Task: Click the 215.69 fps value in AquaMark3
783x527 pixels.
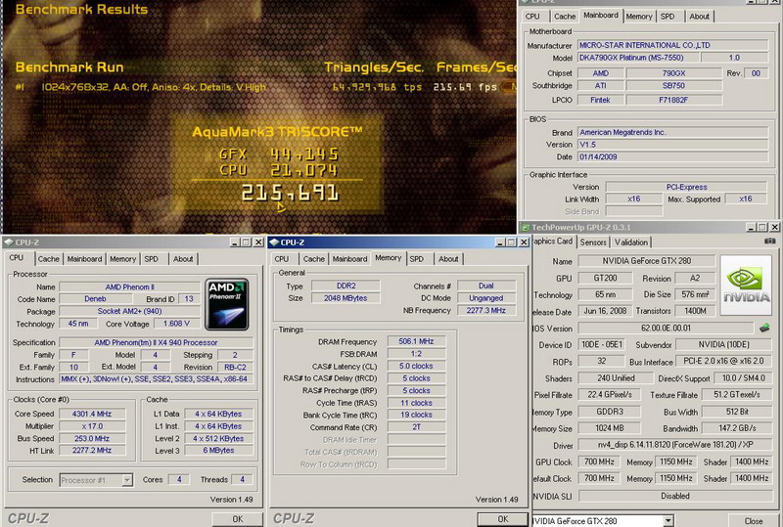Action: click(x=465, y=87)
